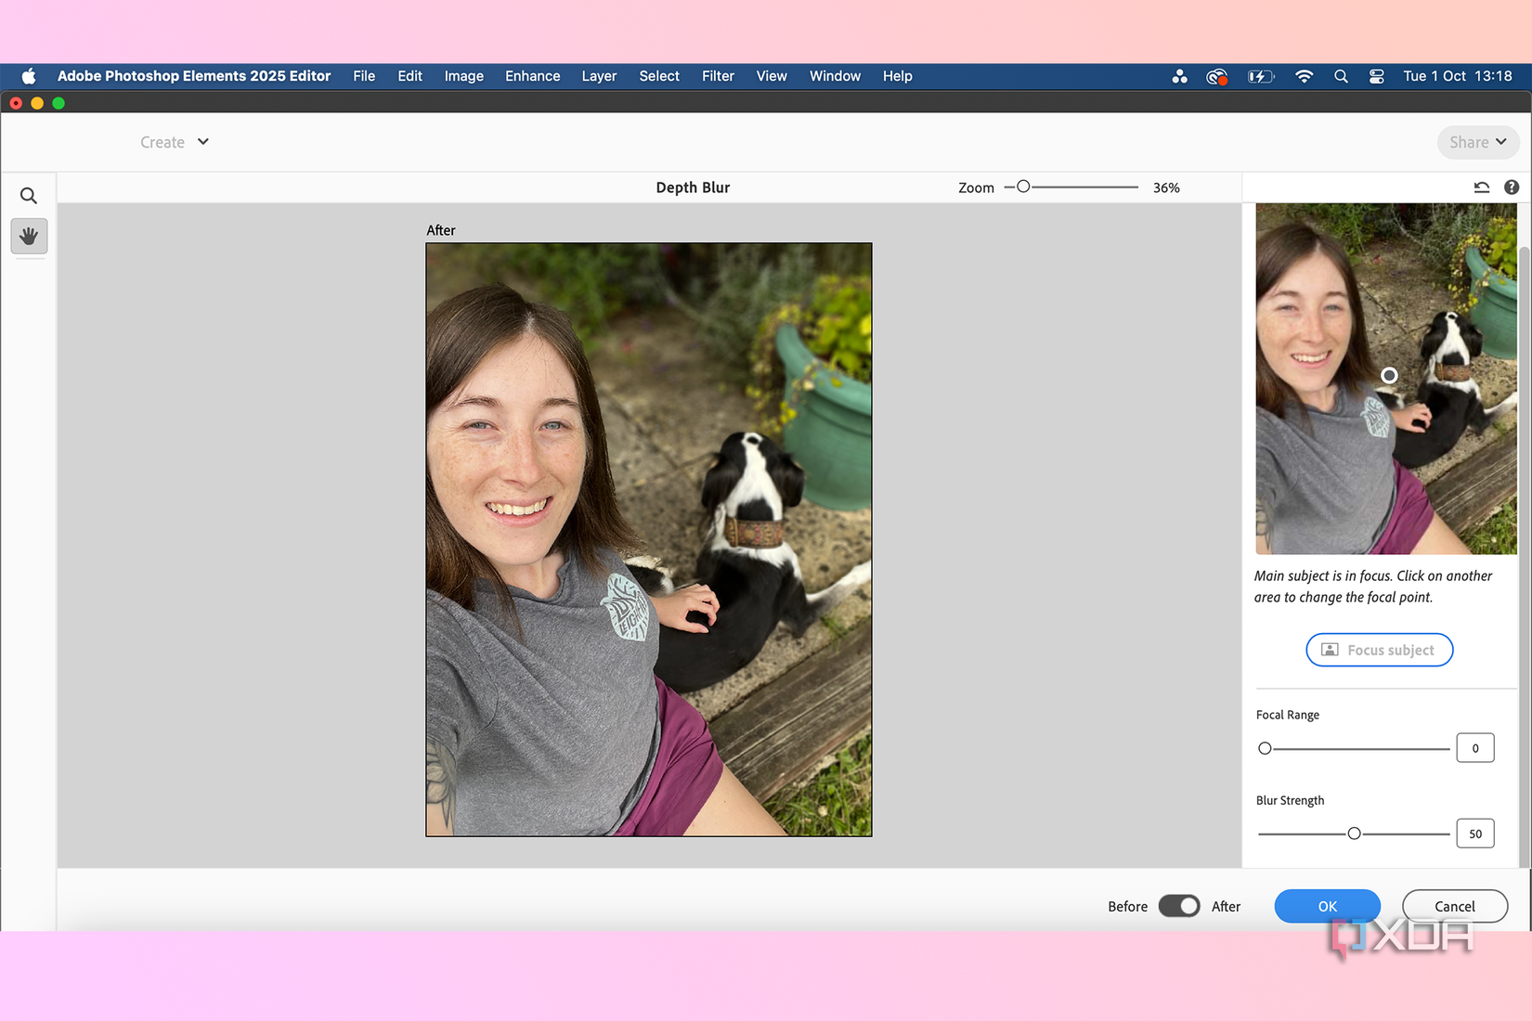The image size is (1532, 1021).
Task: Click the cloud sync icon with notification badge
Action: point(1216,76)
